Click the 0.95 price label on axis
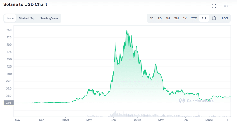This screenshot has height=122, width=237. [x=8, y=103]
